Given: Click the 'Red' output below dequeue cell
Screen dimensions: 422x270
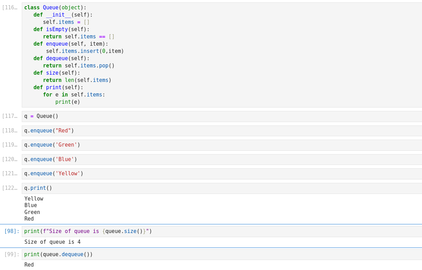Looking at the screenshot, I should [x=29, y=265].
